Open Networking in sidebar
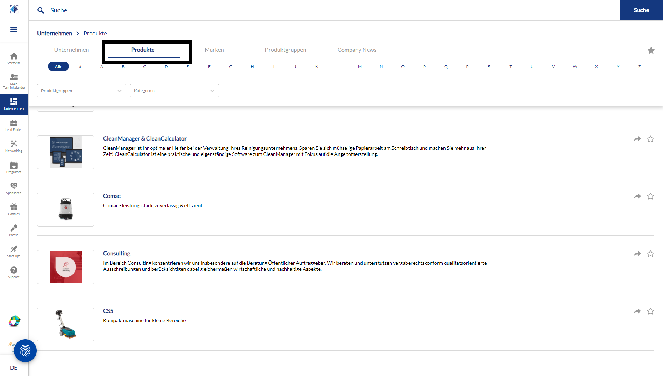 click(14, 146)
